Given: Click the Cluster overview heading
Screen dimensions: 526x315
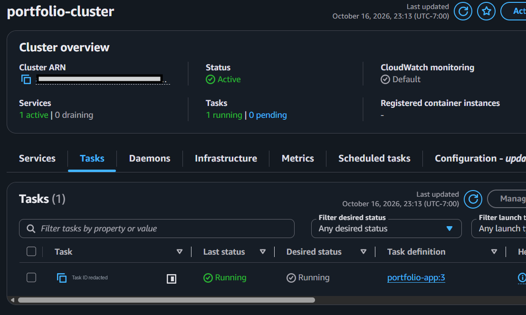Looking at the screenshot, I should click(64, 48).
